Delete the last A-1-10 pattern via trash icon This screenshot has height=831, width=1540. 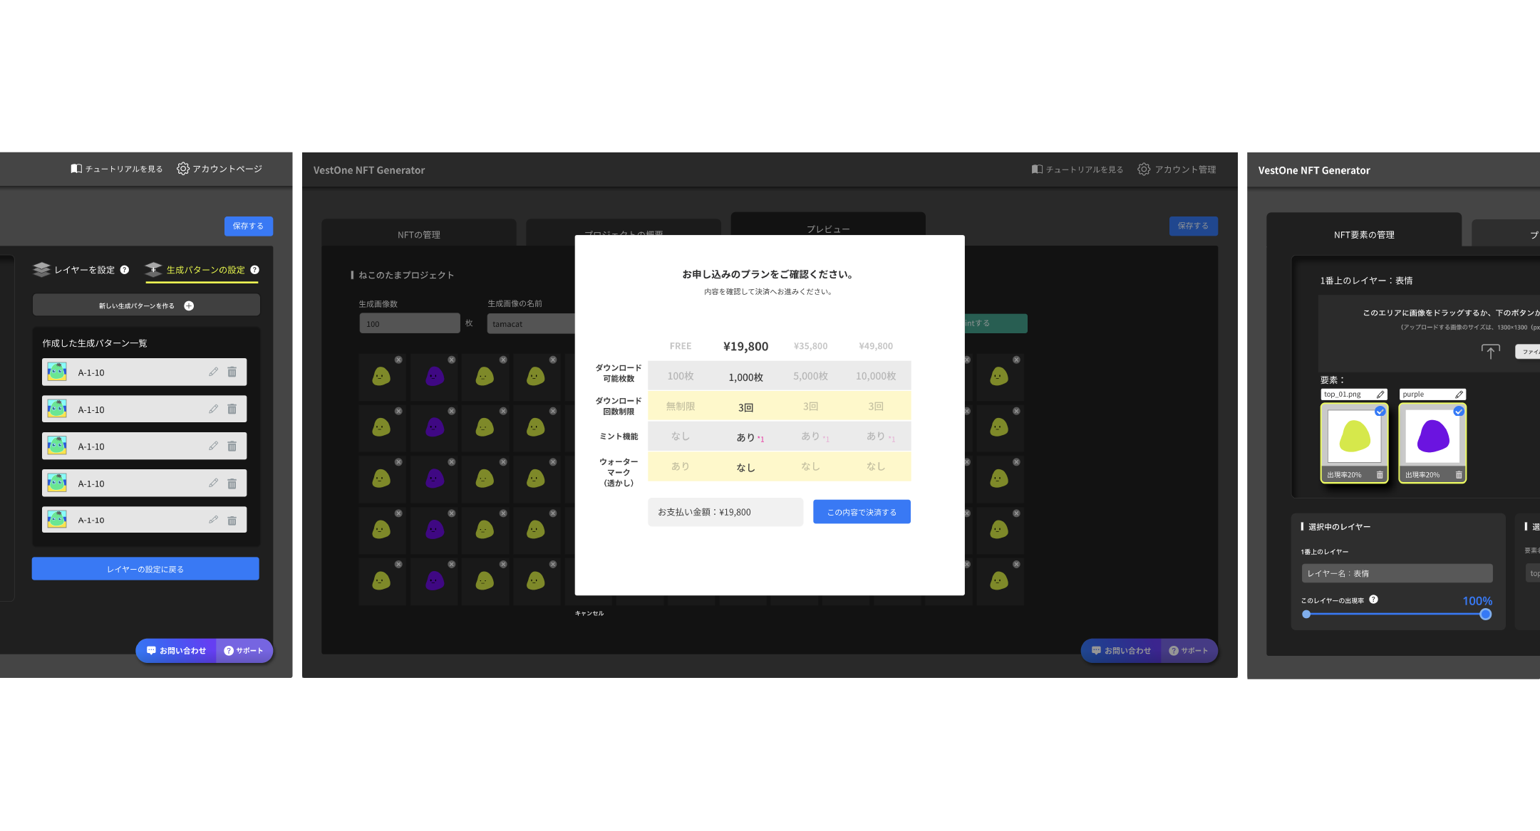(232, 520)
